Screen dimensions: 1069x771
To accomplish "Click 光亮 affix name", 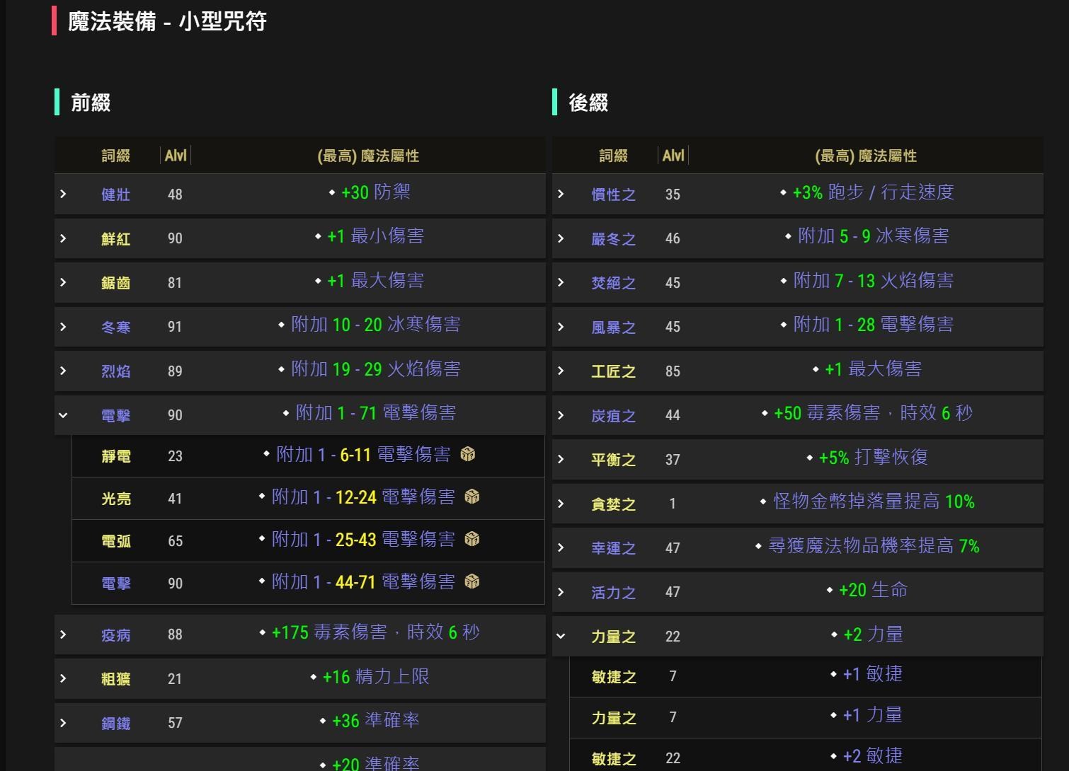I will pos(116,499).
